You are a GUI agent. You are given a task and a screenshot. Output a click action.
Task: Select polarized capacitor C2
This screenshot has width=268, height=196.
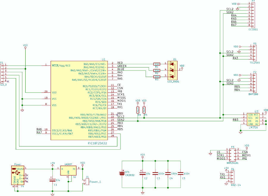tap(143, 173)
